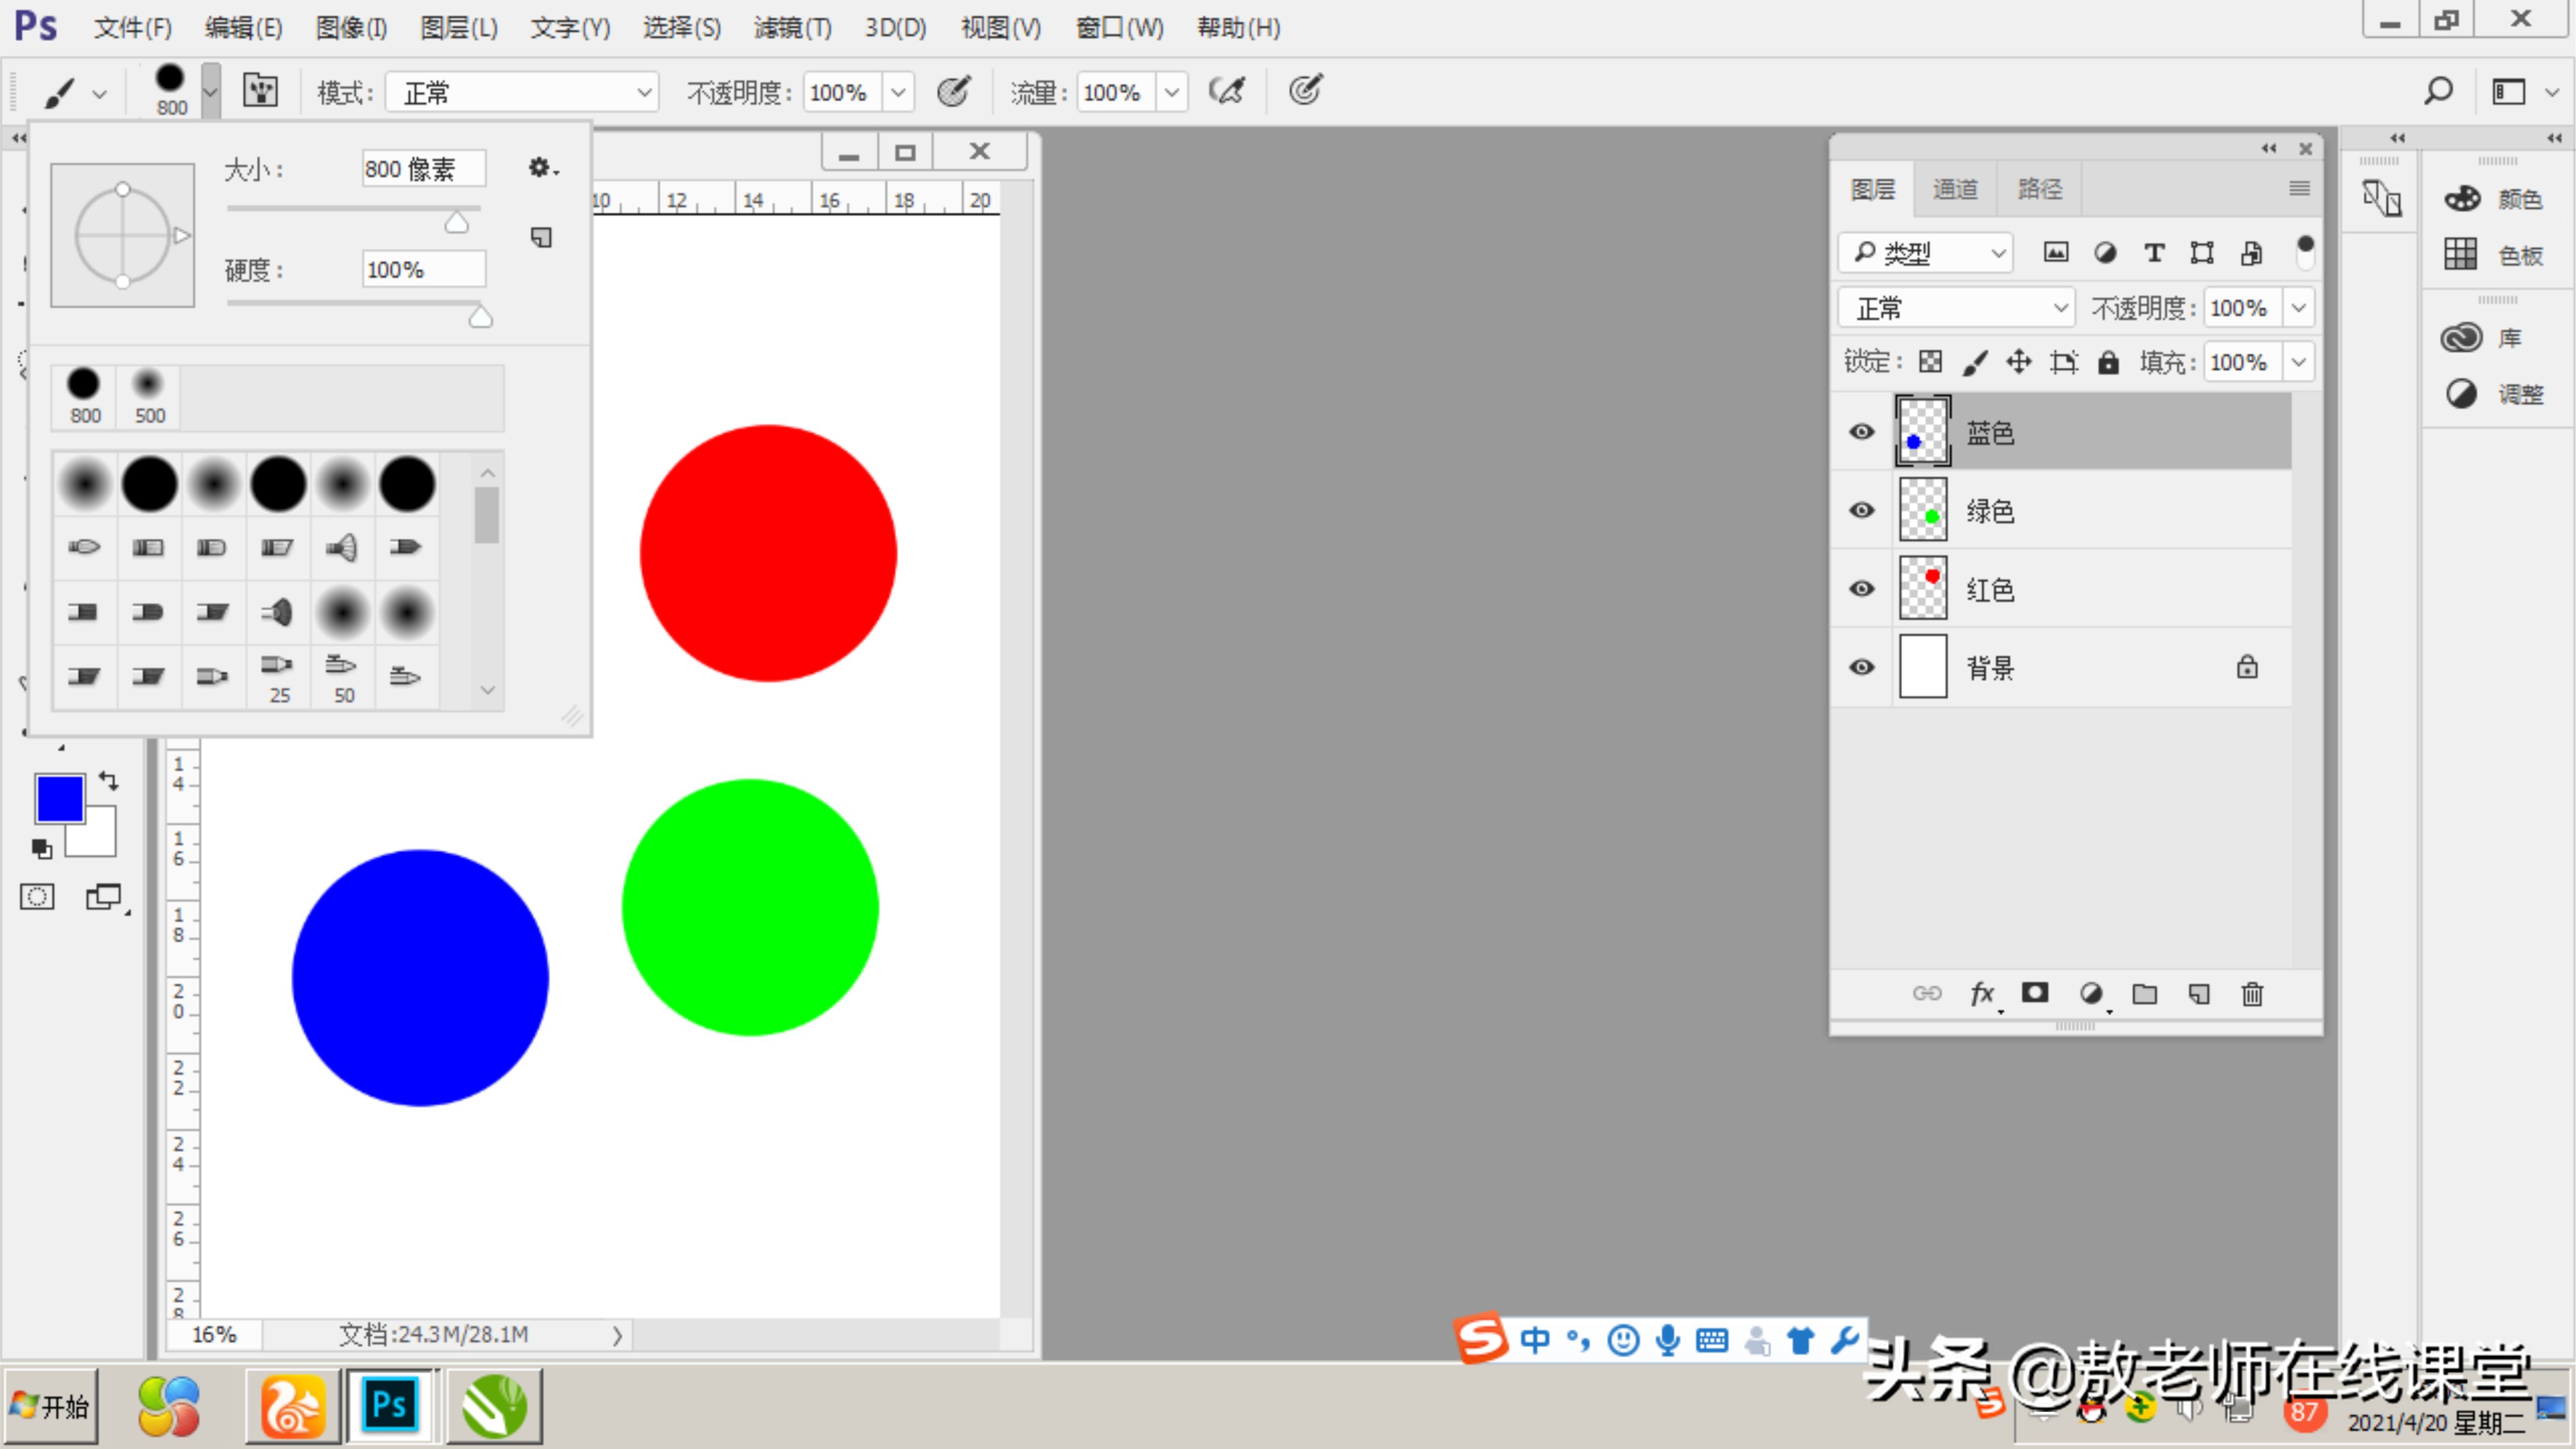Screen dimensions: 2576x1449
Task: Open the layer 类型 filter dropdown
Action: click(1925, 253)
